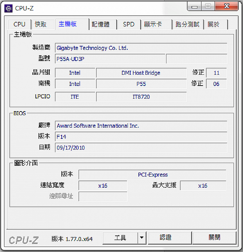Click the max supported value x16
This screenshot has height=252, width=243.
203,186
